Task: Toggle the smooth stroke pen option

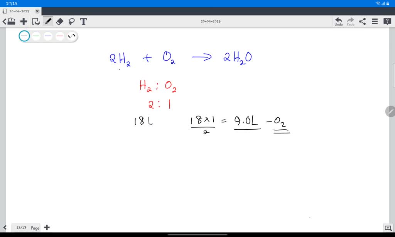Action: click(71, 36)
